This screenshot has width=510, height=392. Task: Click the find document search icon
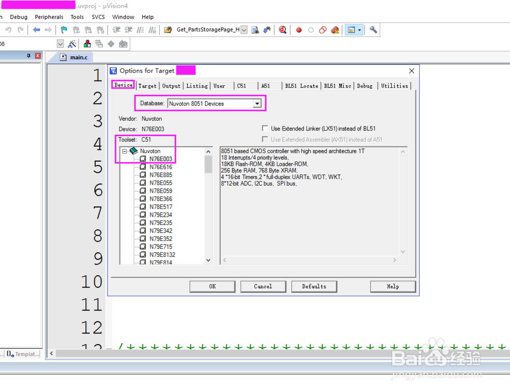(x=256, y=30)
